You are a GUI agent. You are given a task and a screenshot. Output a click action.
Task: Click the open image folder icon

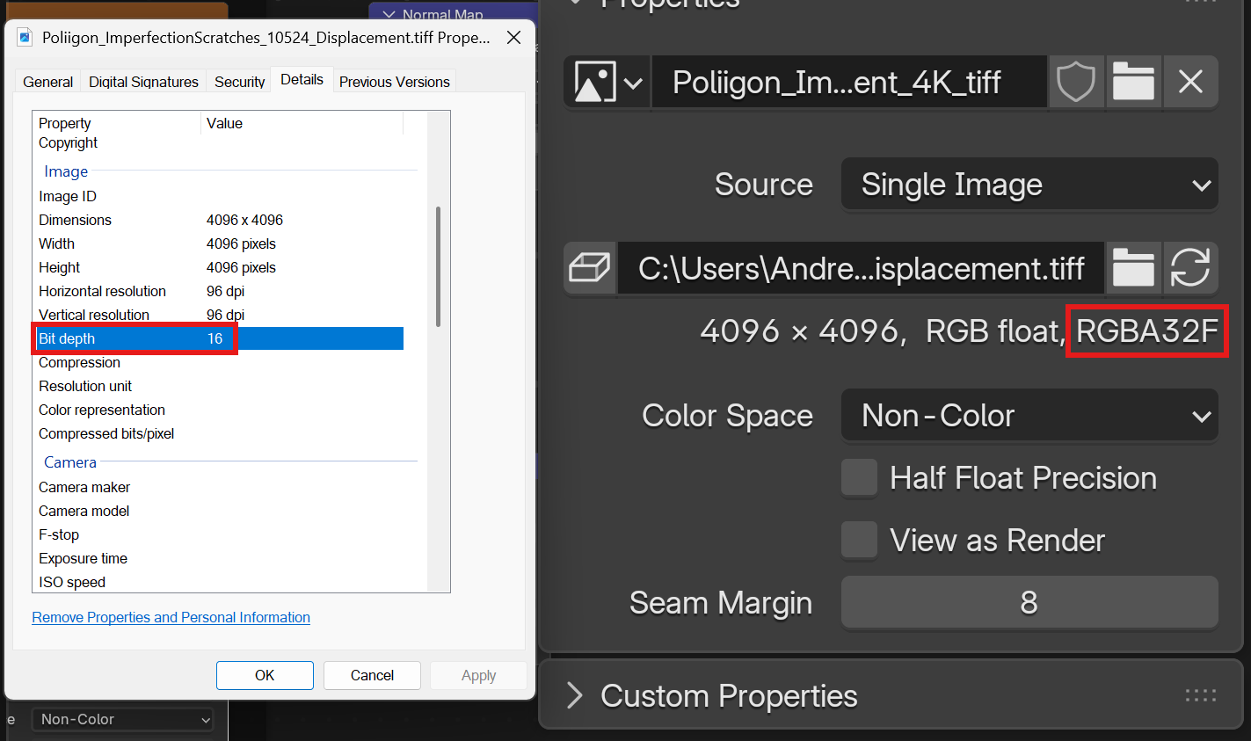pyautogui.click(x=1133, y=83)
